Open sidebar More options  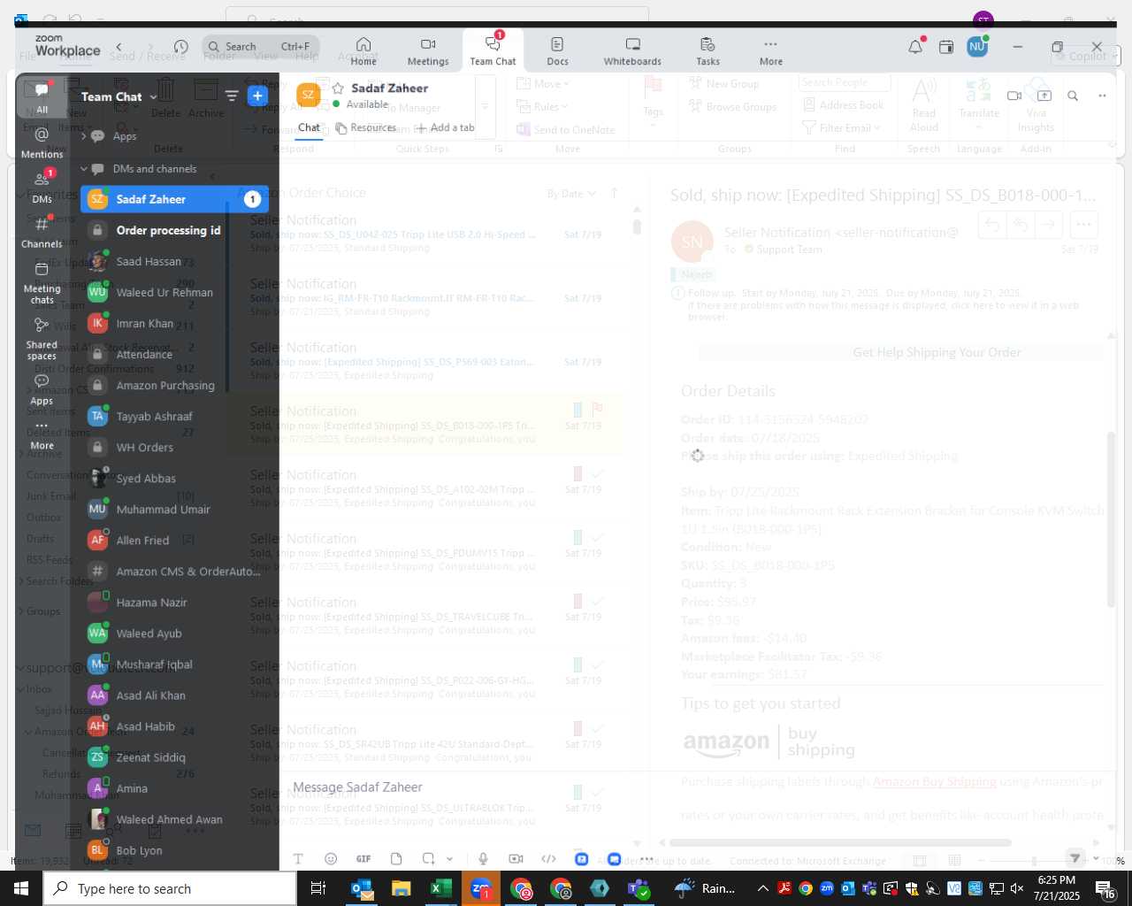(x=42, y=434)
